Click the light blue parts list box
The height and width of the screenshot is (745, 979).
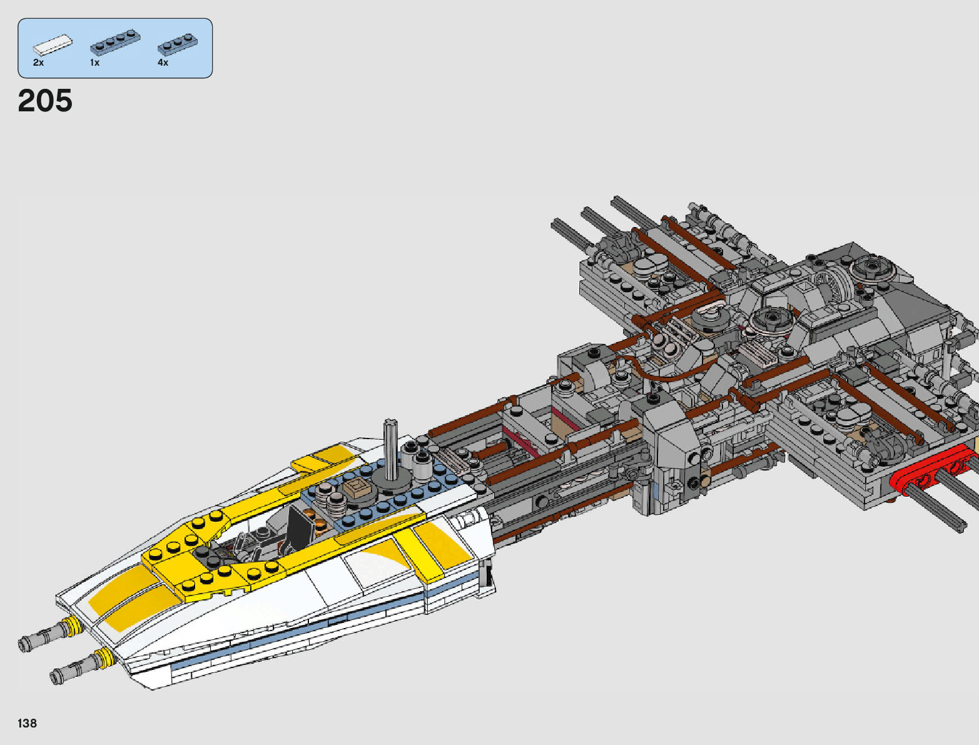pos(115,48)
